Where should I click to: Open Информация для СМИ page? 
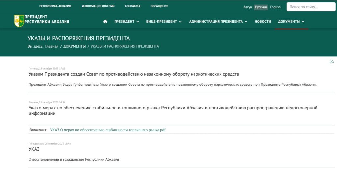tap(98, 6)
